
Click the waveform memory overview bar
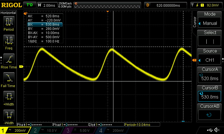click(107, 5)
